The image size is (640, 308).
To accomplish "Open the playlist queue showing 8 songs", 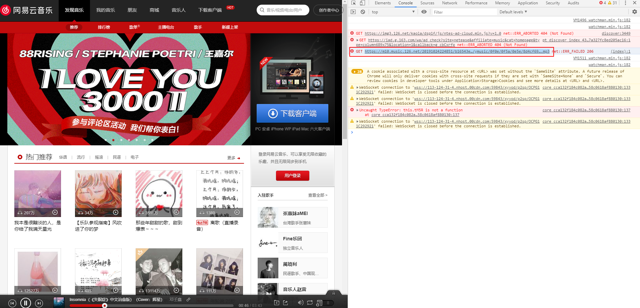I will 325,303.
